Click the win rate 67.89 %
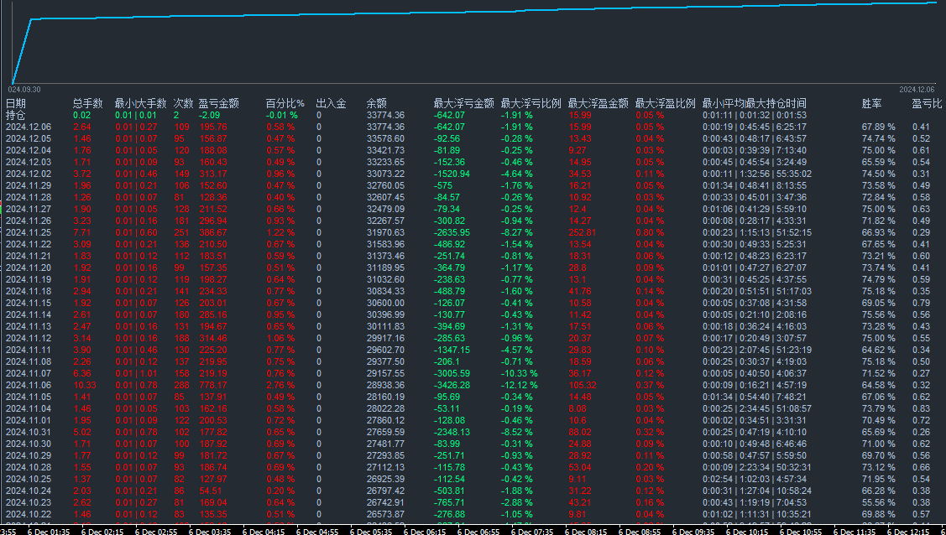 (879, 127)
